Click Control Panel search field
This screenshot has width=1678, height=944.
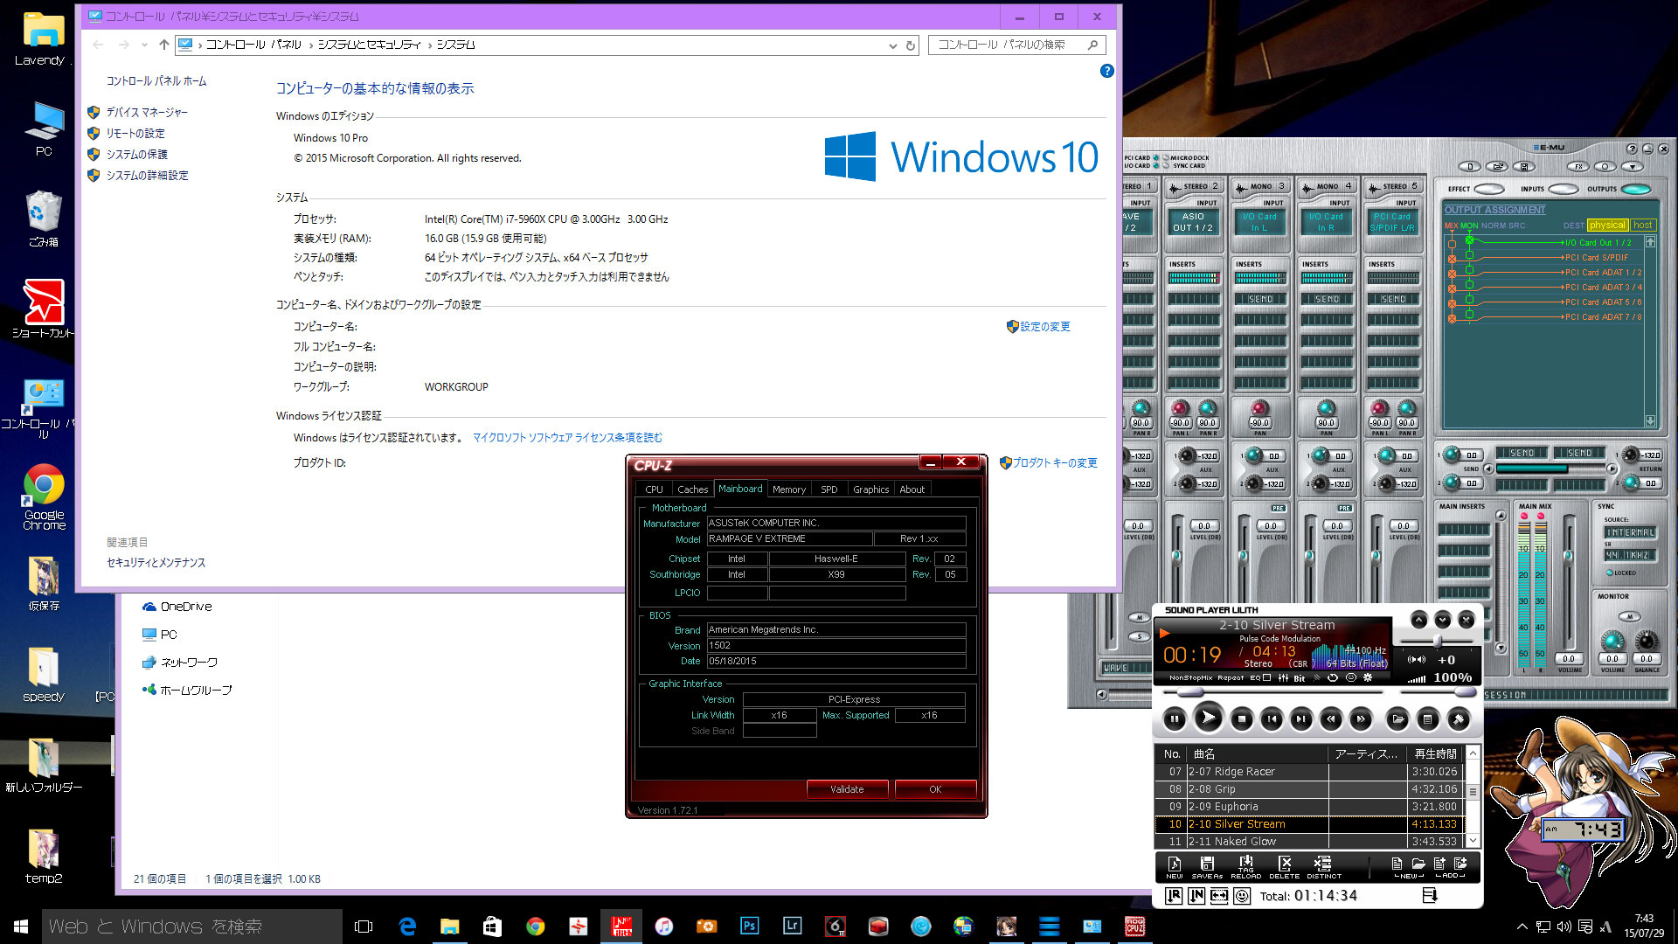click(1017, 45)
